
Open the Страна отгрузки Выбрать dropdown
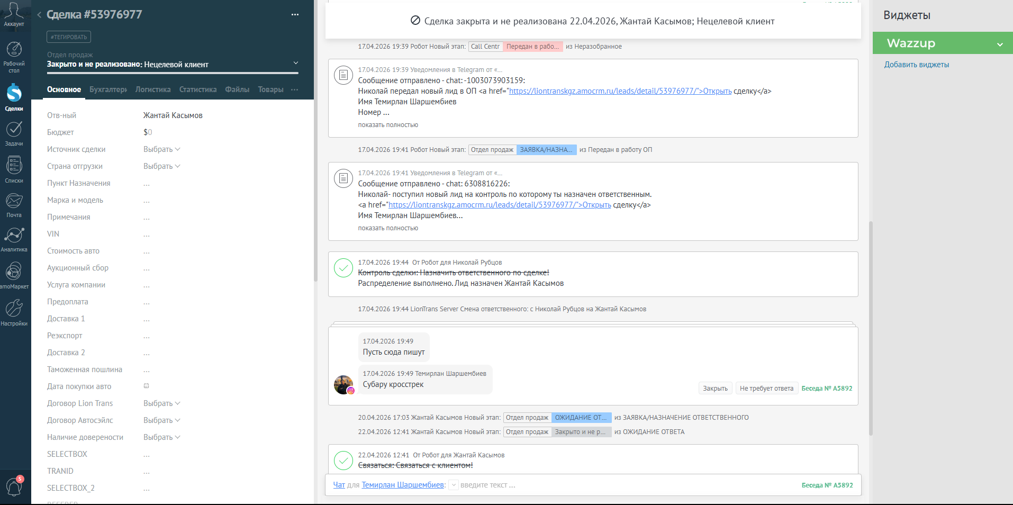pos(161,166)
